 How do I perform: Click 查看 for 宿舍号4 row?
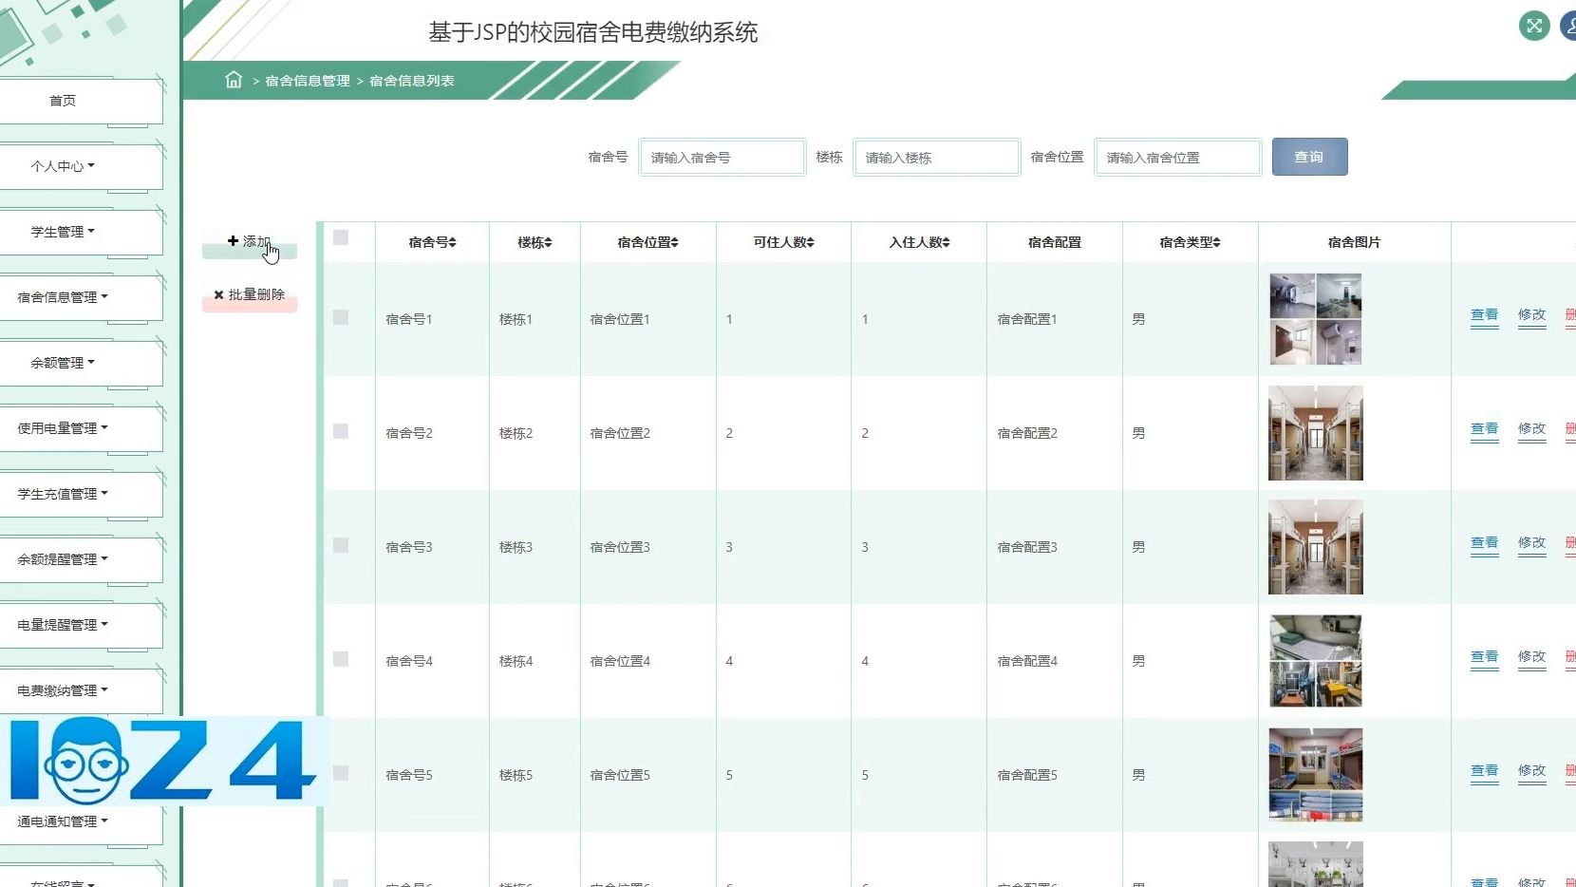coord(1484,657)
